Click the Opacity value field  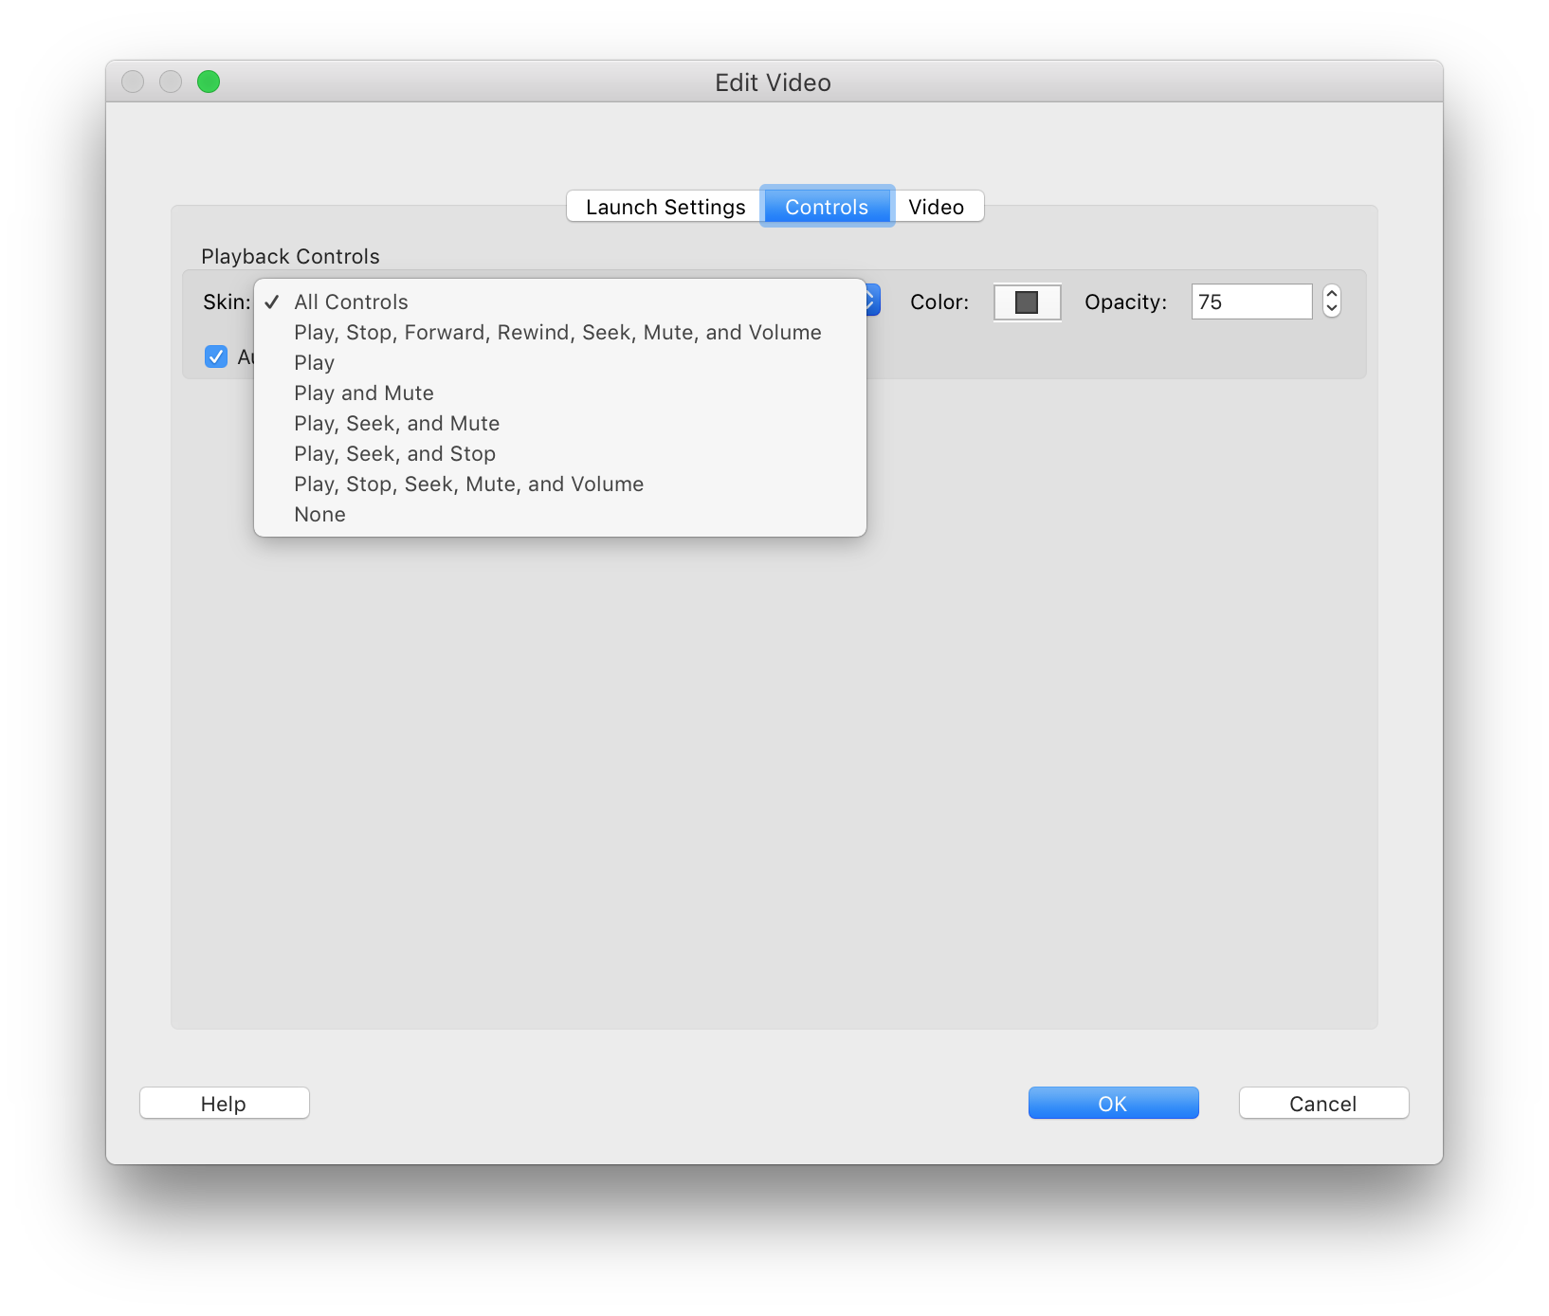click(1250, 302)
